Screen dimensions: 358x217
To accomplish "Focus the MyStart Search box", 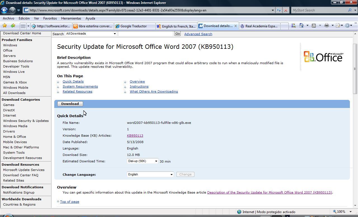I will coord(319,10).
